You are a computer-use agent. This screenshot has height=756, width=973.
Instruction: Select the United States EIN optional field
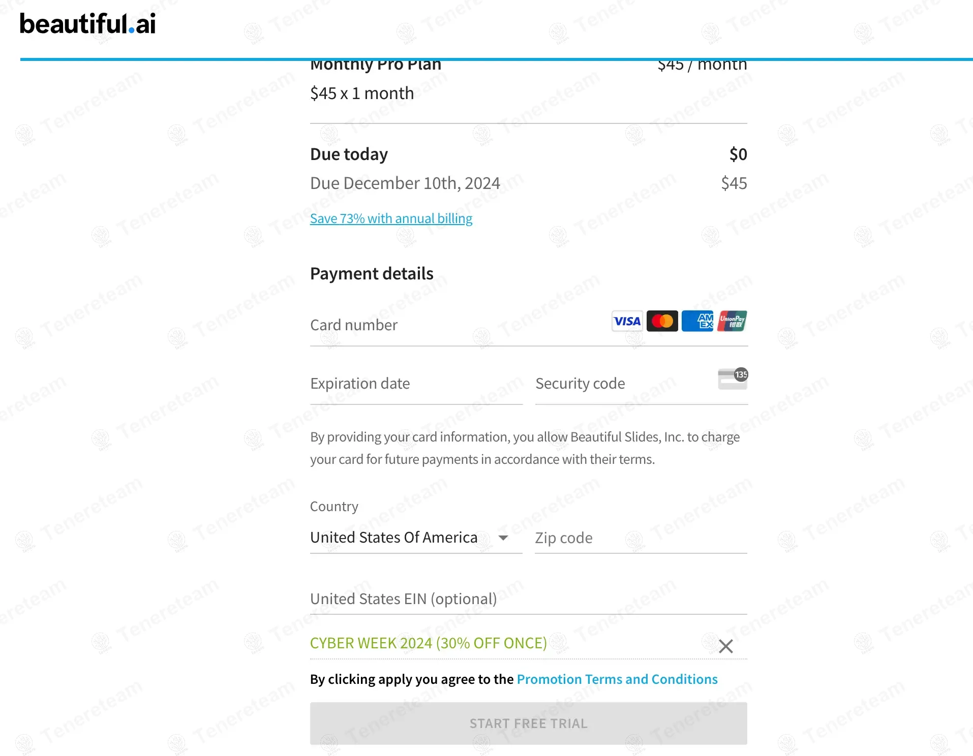(x=528, y=599)
